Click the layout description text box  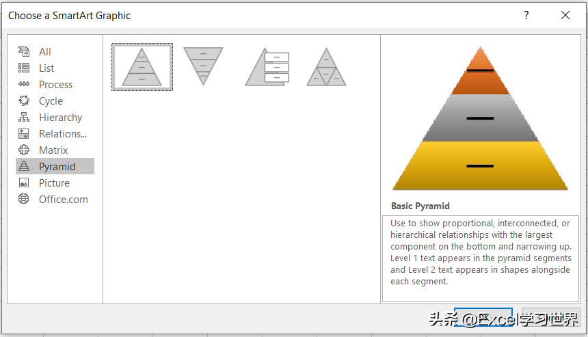point(481,258)
